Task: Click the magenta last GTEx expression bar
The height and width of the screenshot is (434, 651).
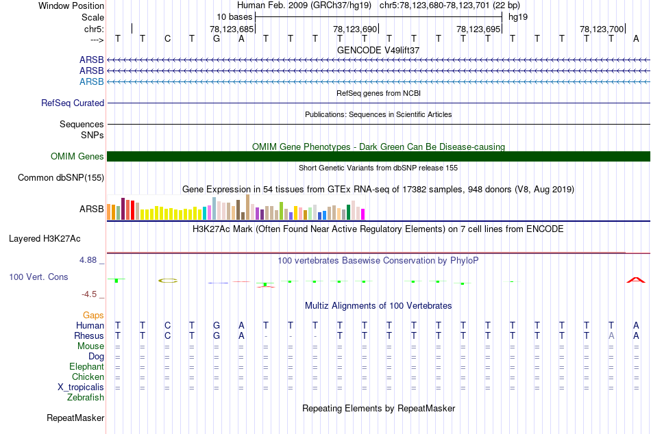Action: pos(363,214)
